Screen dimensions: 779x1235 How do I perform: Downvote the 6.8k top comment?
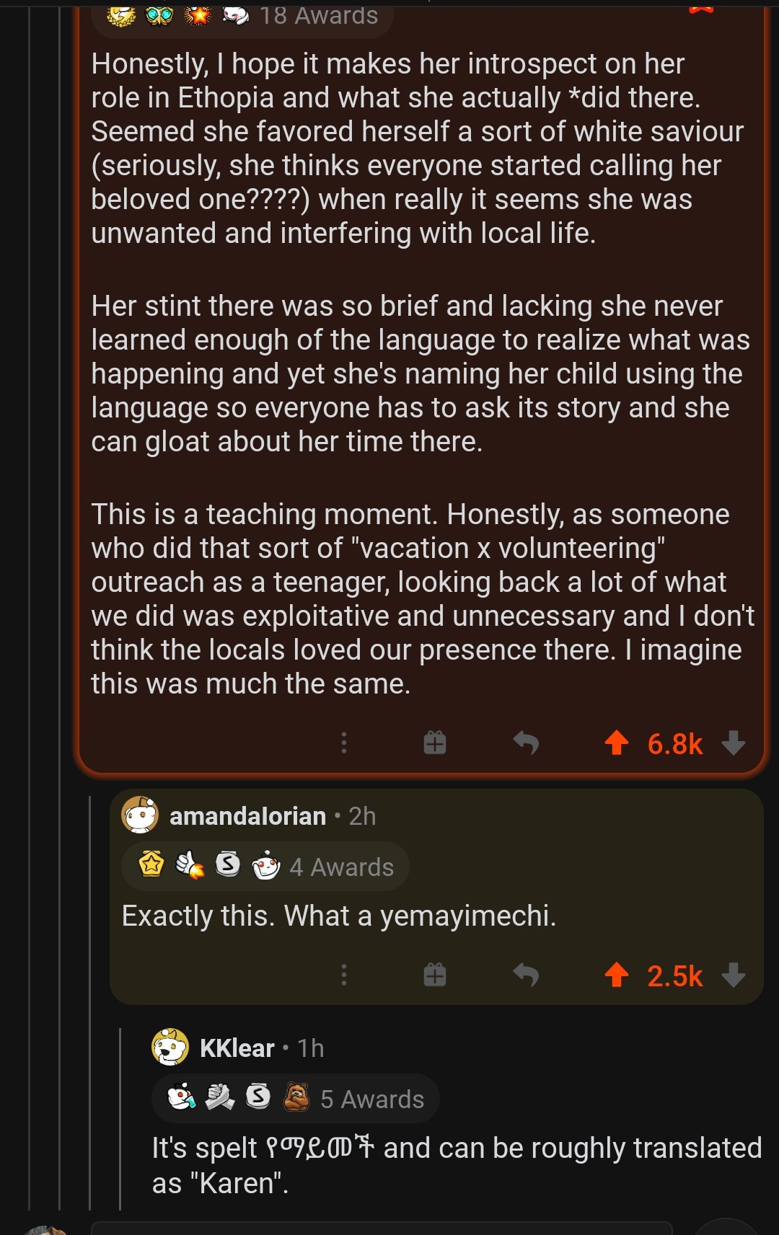click(x=734, y=742)
